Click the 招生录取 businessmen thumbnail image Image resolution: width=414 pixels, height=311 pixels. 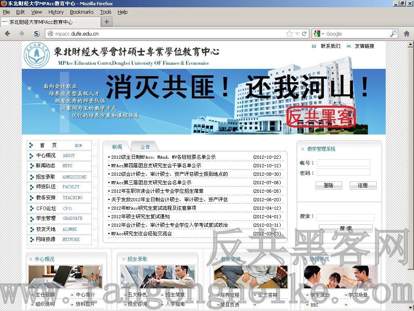pyautogui.click(x=158, y=277)
